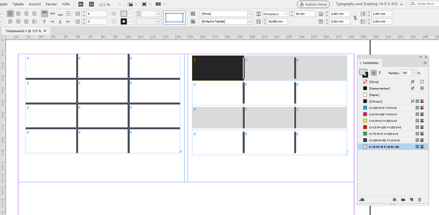Click the Farbton tint value field

(x=406, y=73)
